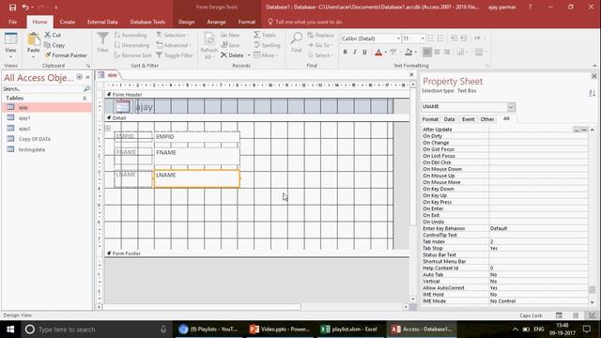
Task: Create a New record
Action: [x=230, y=35]
